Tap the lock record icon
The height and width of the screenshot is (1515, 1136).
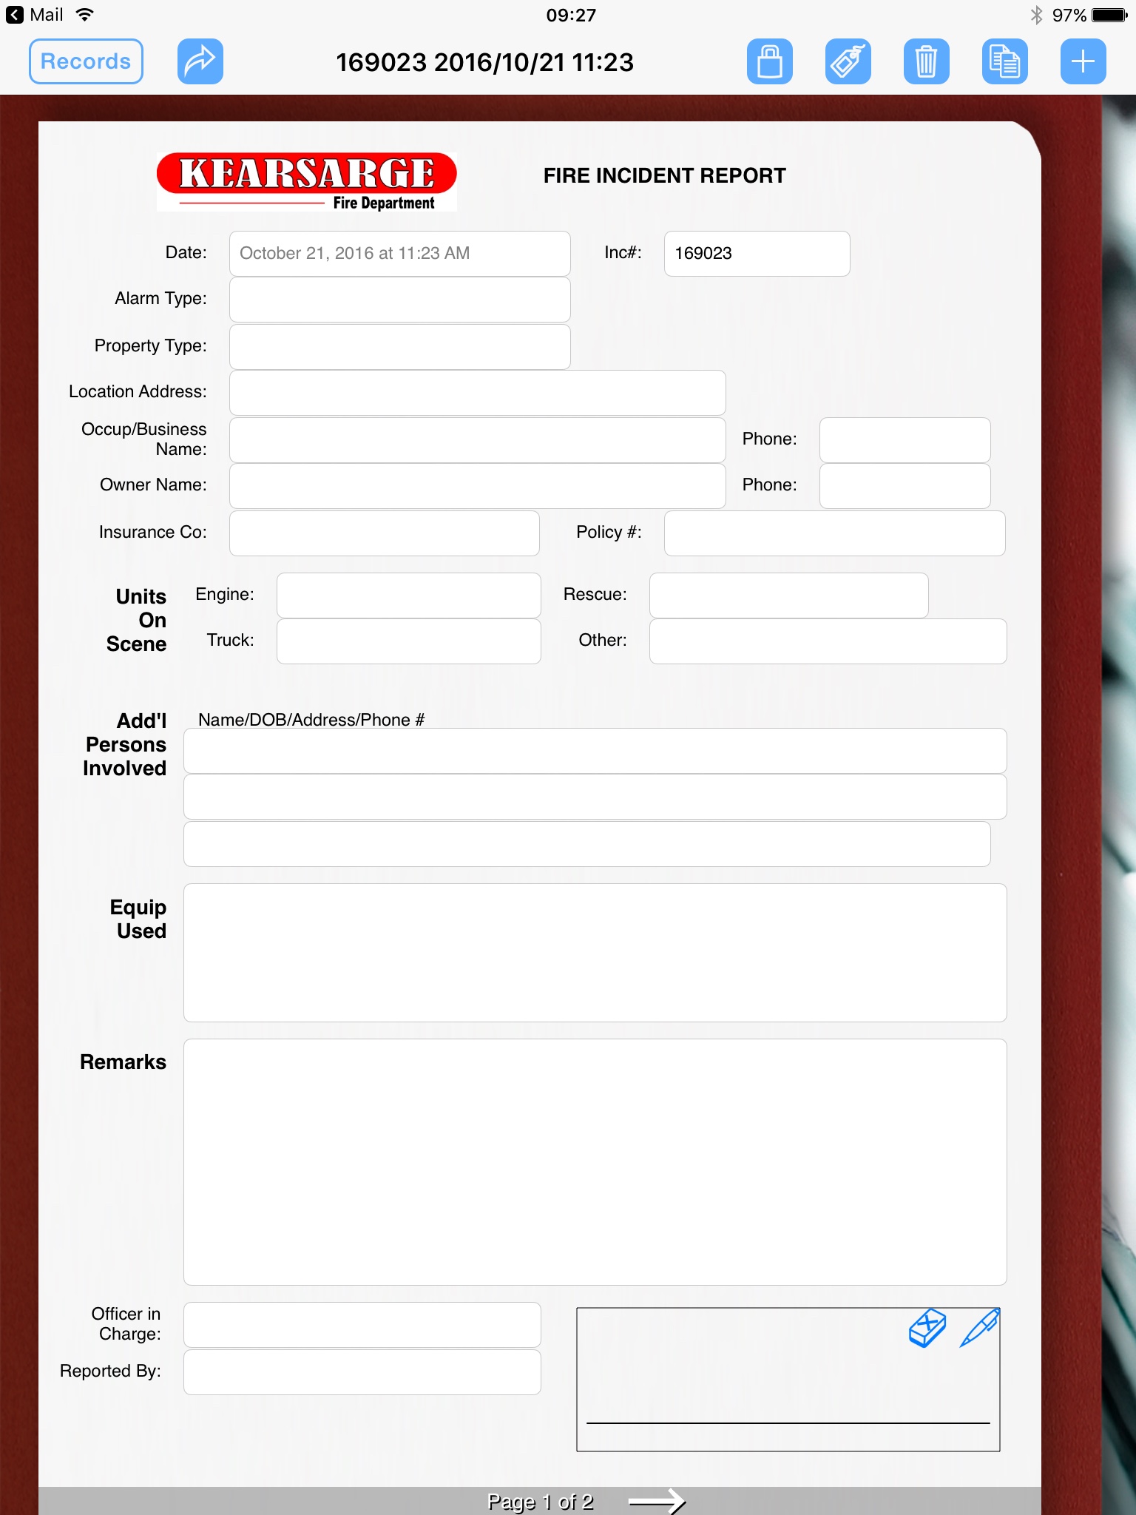[770, 61]
